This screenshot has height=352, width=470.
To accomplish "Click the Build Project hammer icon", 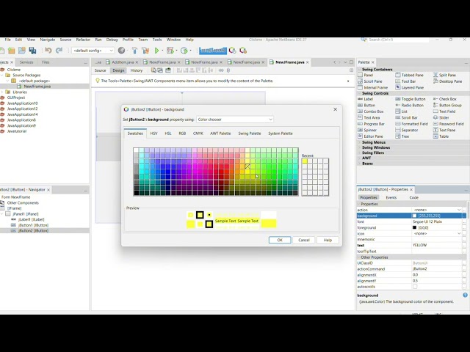I will tap(134, 51).
